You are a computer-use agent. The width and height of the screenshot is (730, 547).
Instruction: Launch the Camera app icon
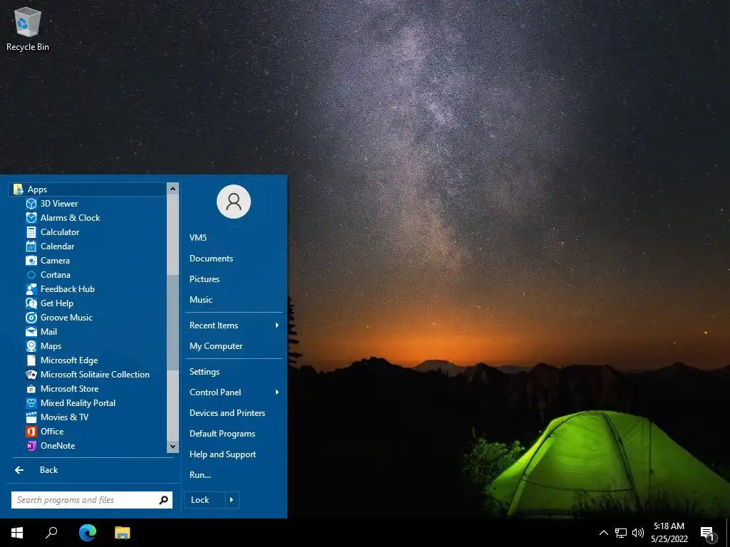coord(31,261)
